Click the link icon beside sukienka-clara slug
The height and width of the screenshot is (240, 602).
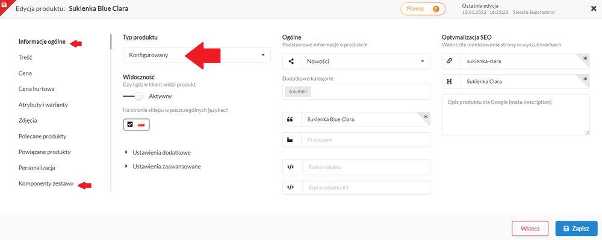(450, 61)
